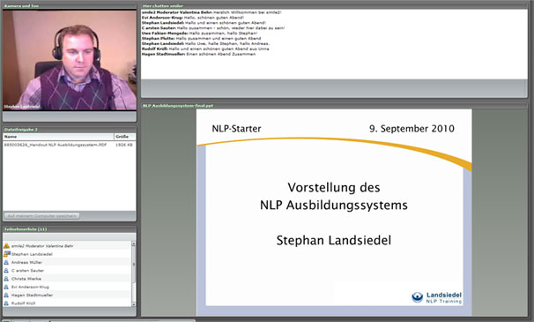The height and width of the screenshot is (322, 534).
Task: Click the scroll-up arrow of participant list
Action: [x=134, y=243]
